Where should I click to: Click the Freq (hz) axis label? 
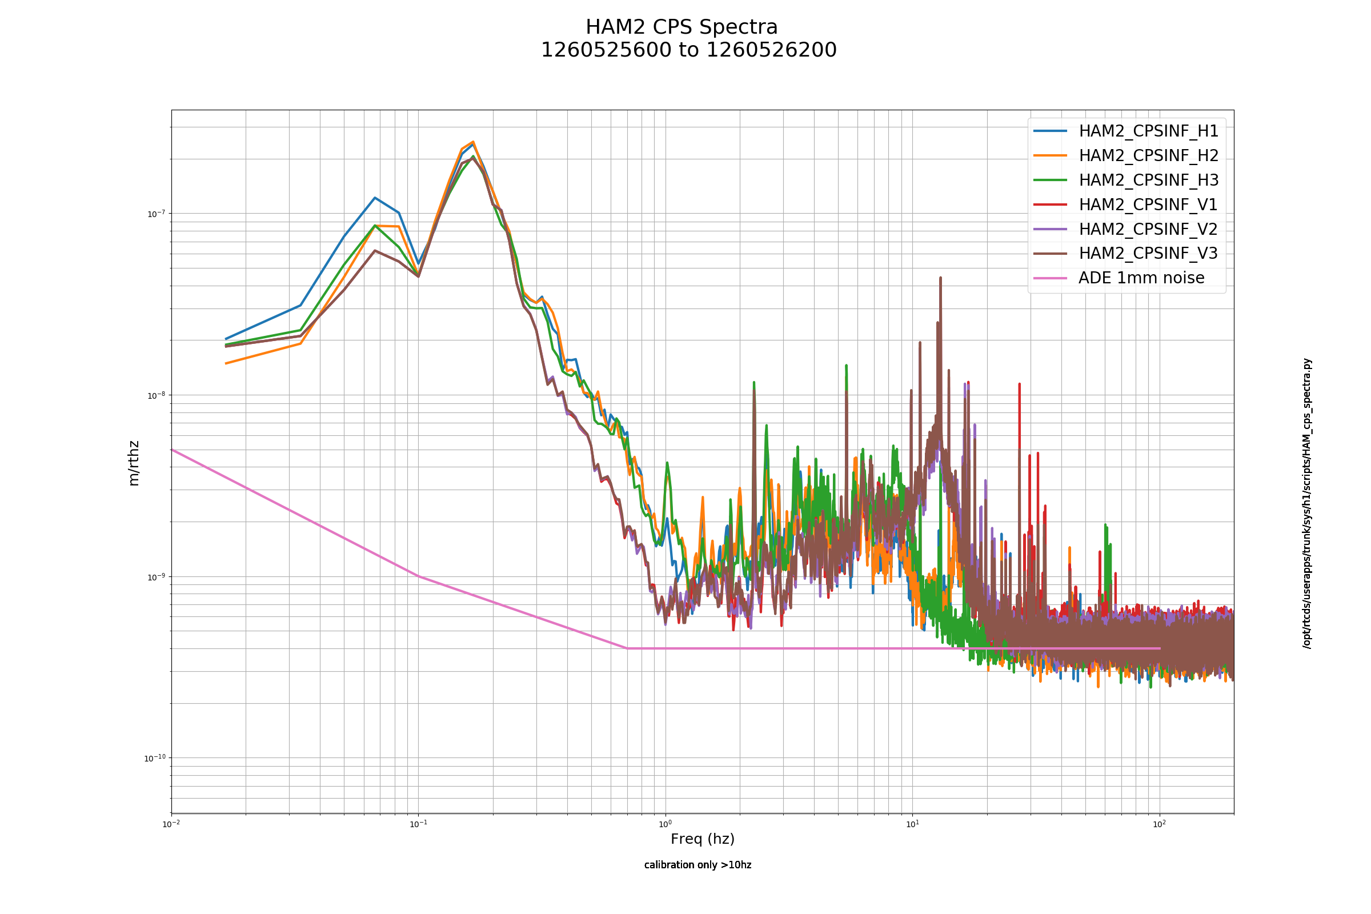(x=703, y=839)
